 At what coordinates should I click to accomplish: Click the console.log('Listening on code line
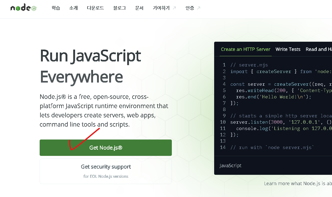click(284, 128)
